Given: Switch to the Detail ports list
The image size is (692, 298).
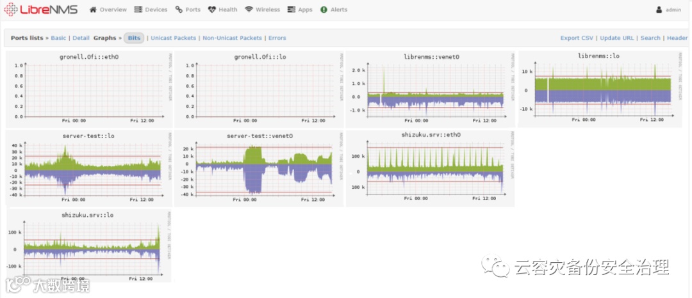Looking at the screenshot, I should pyautogui.click(x=81, y=38).
